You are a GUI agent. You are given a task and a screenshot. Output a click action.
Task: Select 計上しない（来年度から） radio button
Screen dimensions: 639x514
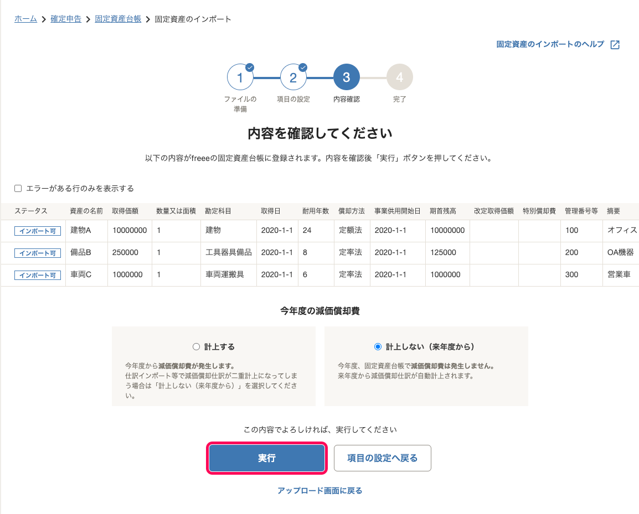pos(378,346)
